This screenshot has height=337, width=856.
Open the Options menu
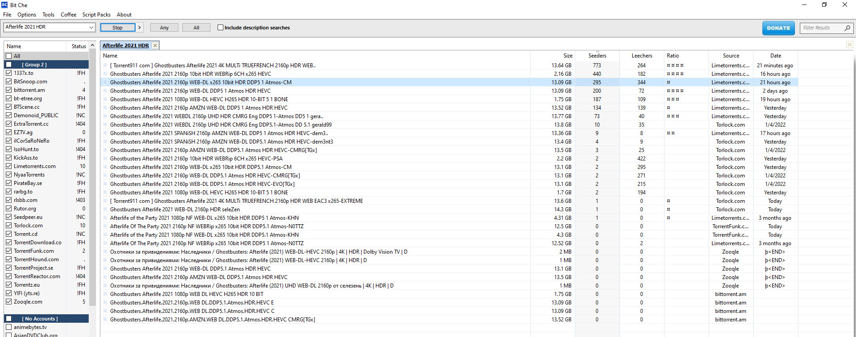[x=27, y=15]
